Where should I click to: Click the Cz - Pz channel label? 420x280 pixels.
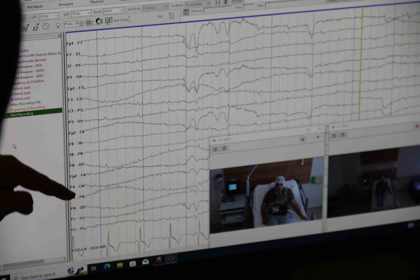pos(78,229)
